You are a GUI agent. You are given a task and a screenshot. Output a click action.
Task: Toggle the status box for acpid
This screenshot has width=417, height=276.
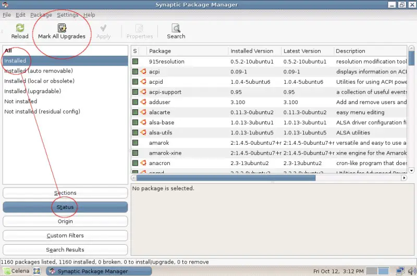point(135,82)
